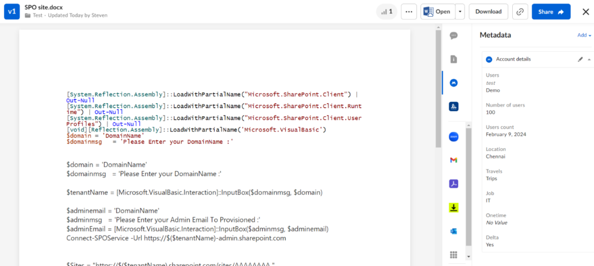Screen dimensions: 594x266
Task: Click the Metadata panel heading
Action: [x=495, y=35]
